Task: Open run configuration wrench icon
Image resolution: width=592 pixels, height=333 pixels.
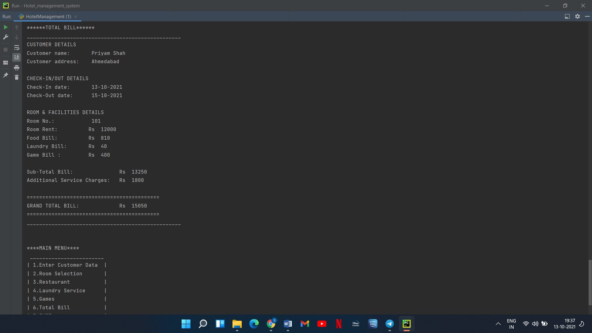Action: pos(6,37)
